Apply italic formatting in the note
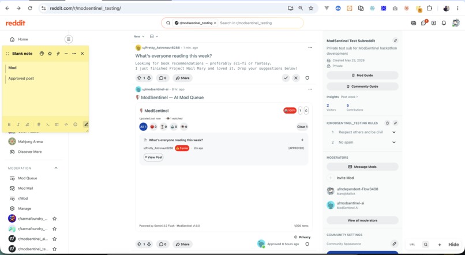Image resolution: width=465 pixels, height=255 pixels. click(18, 125)
